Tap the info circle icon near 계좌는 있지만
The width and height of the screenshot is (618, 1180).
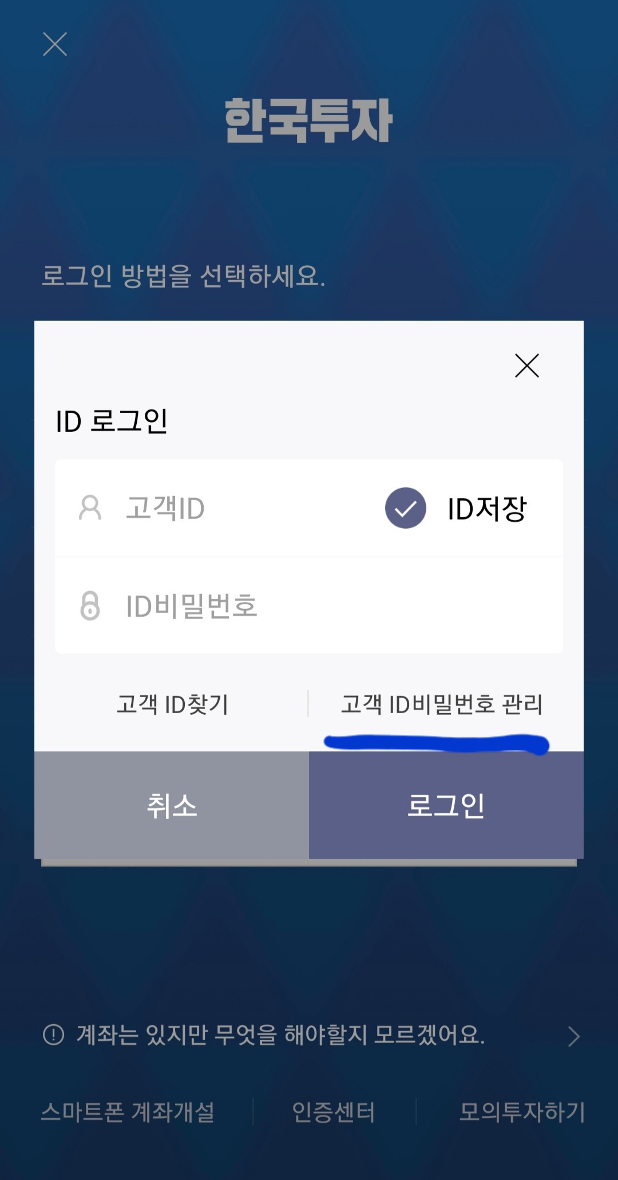click(54, 1035)
